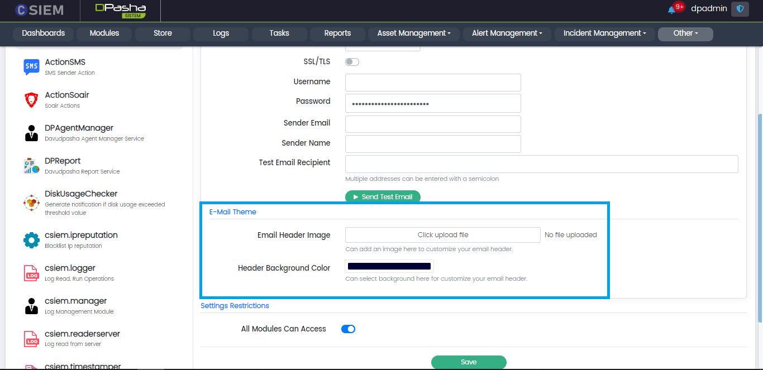Disable All Modules Can Access toggle
Viewport: 763px width, 370px height.
[x=348, y=329]
